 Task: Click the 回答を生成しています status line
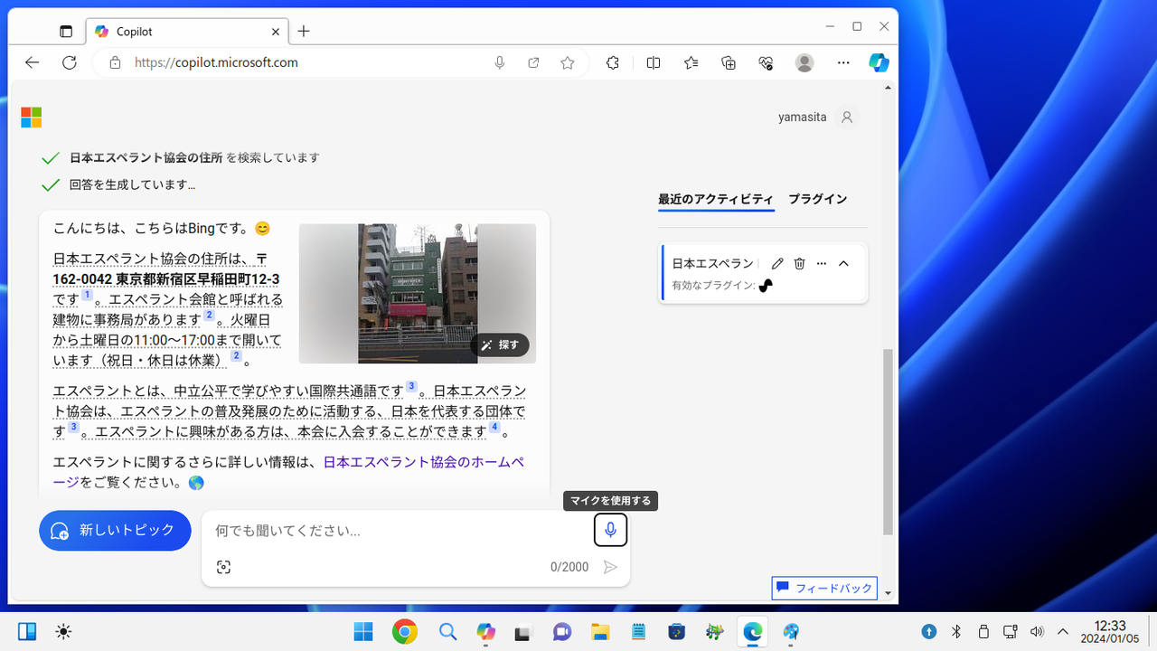click(x=133, y=185)
